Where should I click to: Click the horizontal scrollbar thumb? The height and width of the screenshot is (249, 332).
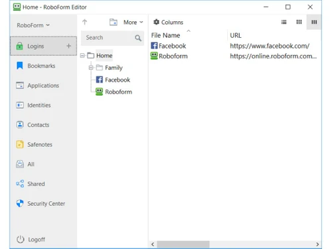[x=183, y=244]
